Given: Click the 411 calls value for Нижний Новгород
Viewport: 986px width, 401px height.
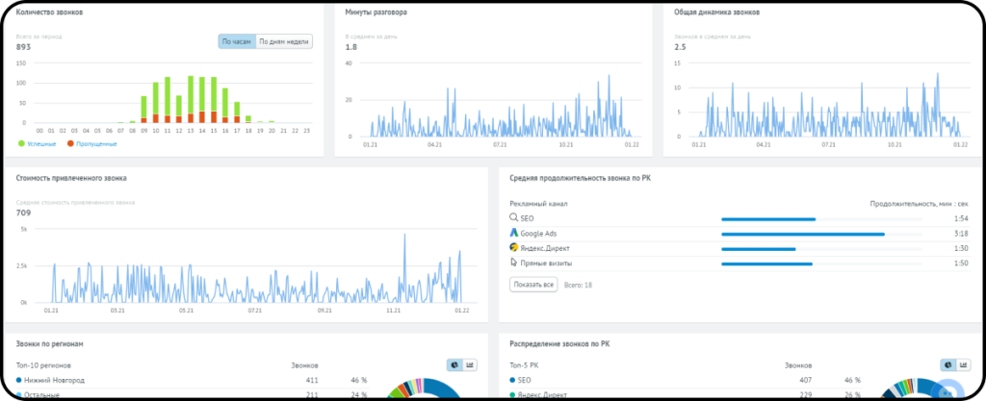Looking at the screenshot, I should click(311, 380).
